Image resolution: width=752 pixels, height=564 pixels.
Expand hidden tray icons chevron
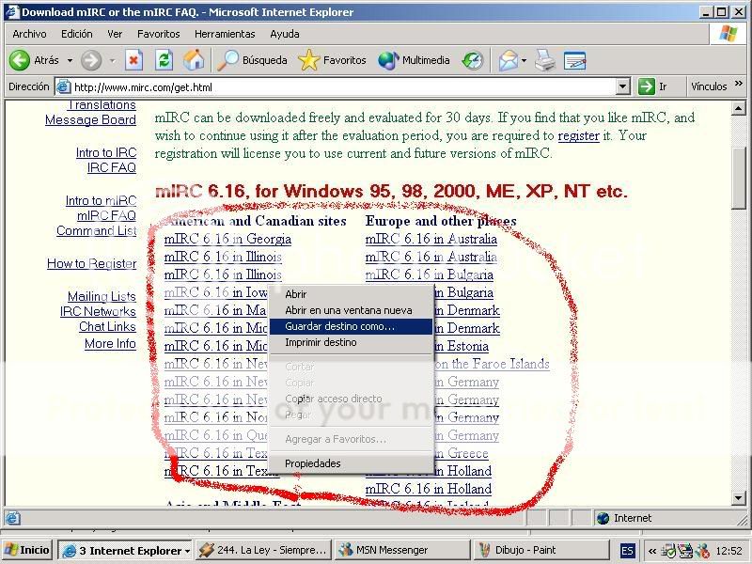[651, 551]
